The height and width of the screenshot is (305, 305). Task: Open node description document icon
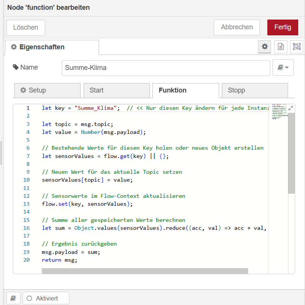(x=281, y=47)
